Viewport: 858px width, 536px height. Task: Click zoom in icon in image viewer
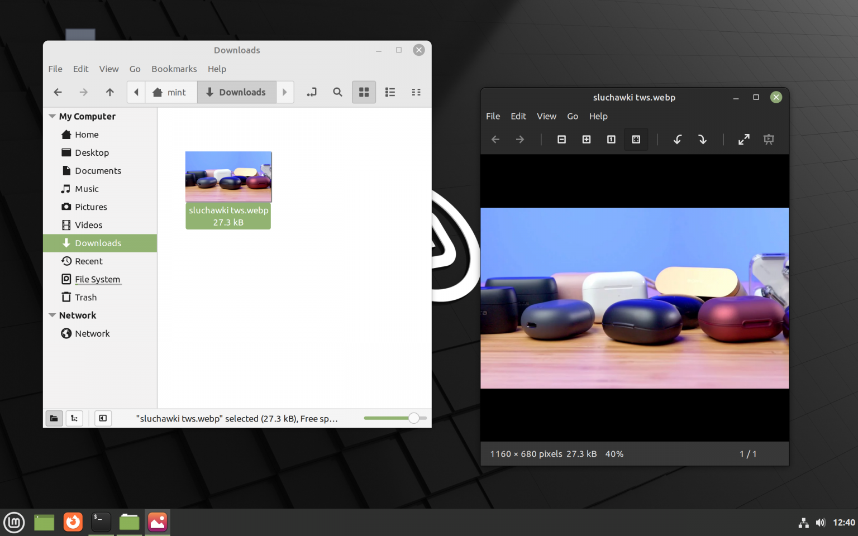pyautogui.click(x=587, y=140)
